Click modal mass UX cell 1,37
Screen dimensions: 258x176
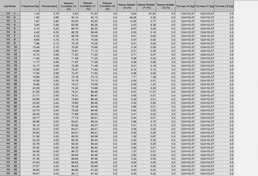click(127, 151)
